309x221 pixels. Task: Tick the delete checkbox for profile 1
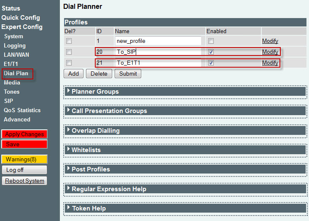click(69, 41)
